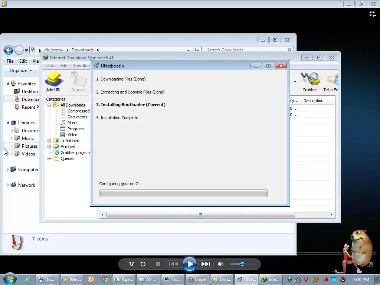The image size is (380, 285).
Task: Click the Search Downloads field in Explorer
Action: point(248,50)
